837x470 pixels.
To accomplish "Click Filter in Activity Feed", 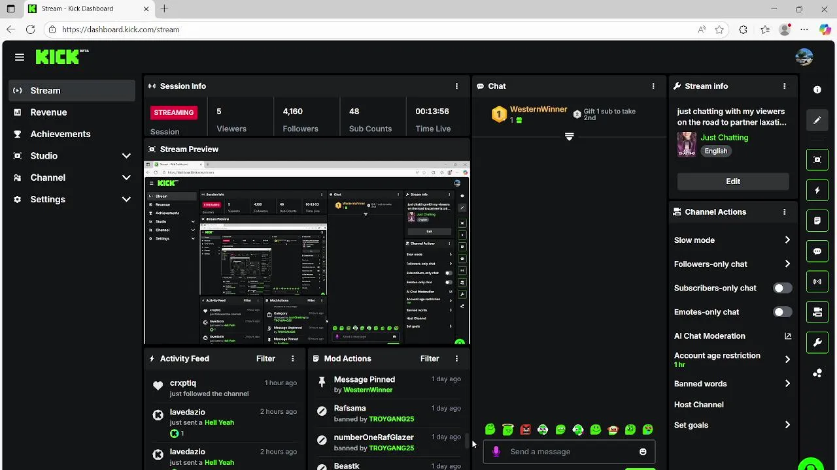I will 265,358.
